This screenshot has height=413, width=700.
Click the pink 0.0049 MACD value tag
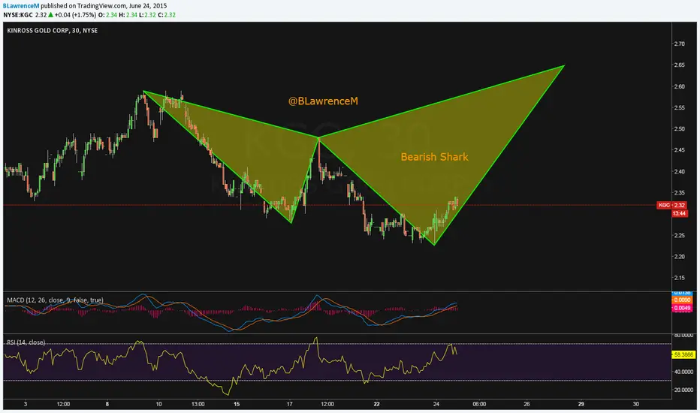(x=682, y=308)
